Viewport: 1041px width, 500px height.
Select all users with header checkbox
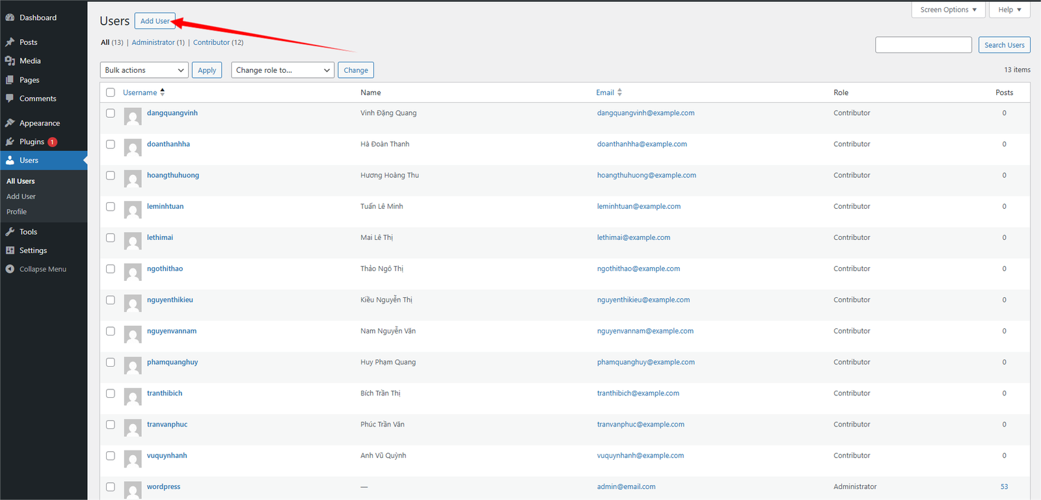pyautogui.click(x=111, y=92)
